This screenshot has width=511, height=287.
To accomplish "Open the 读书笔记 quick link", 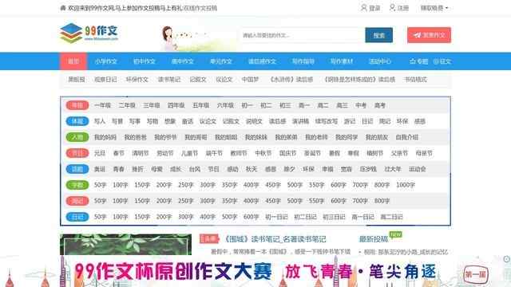I will [x=169, y=80].
